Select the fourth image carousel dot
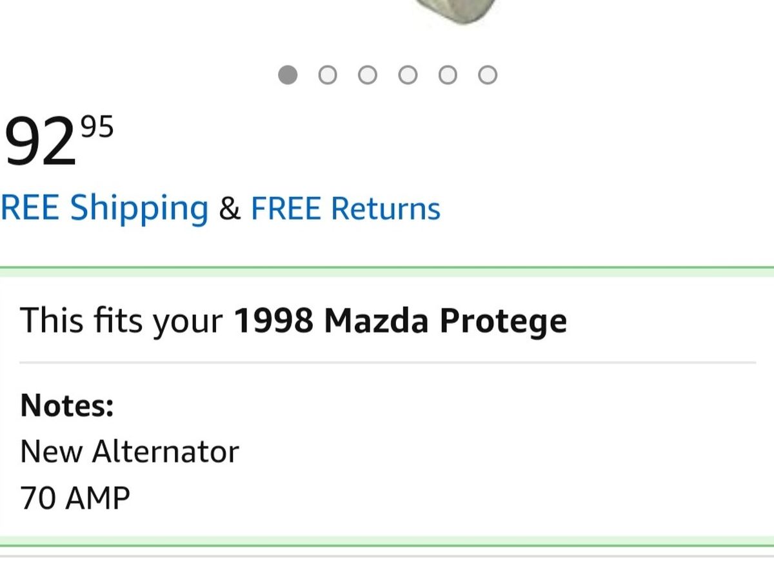Viewport: 774px width, 581px height. coord(408,75)
